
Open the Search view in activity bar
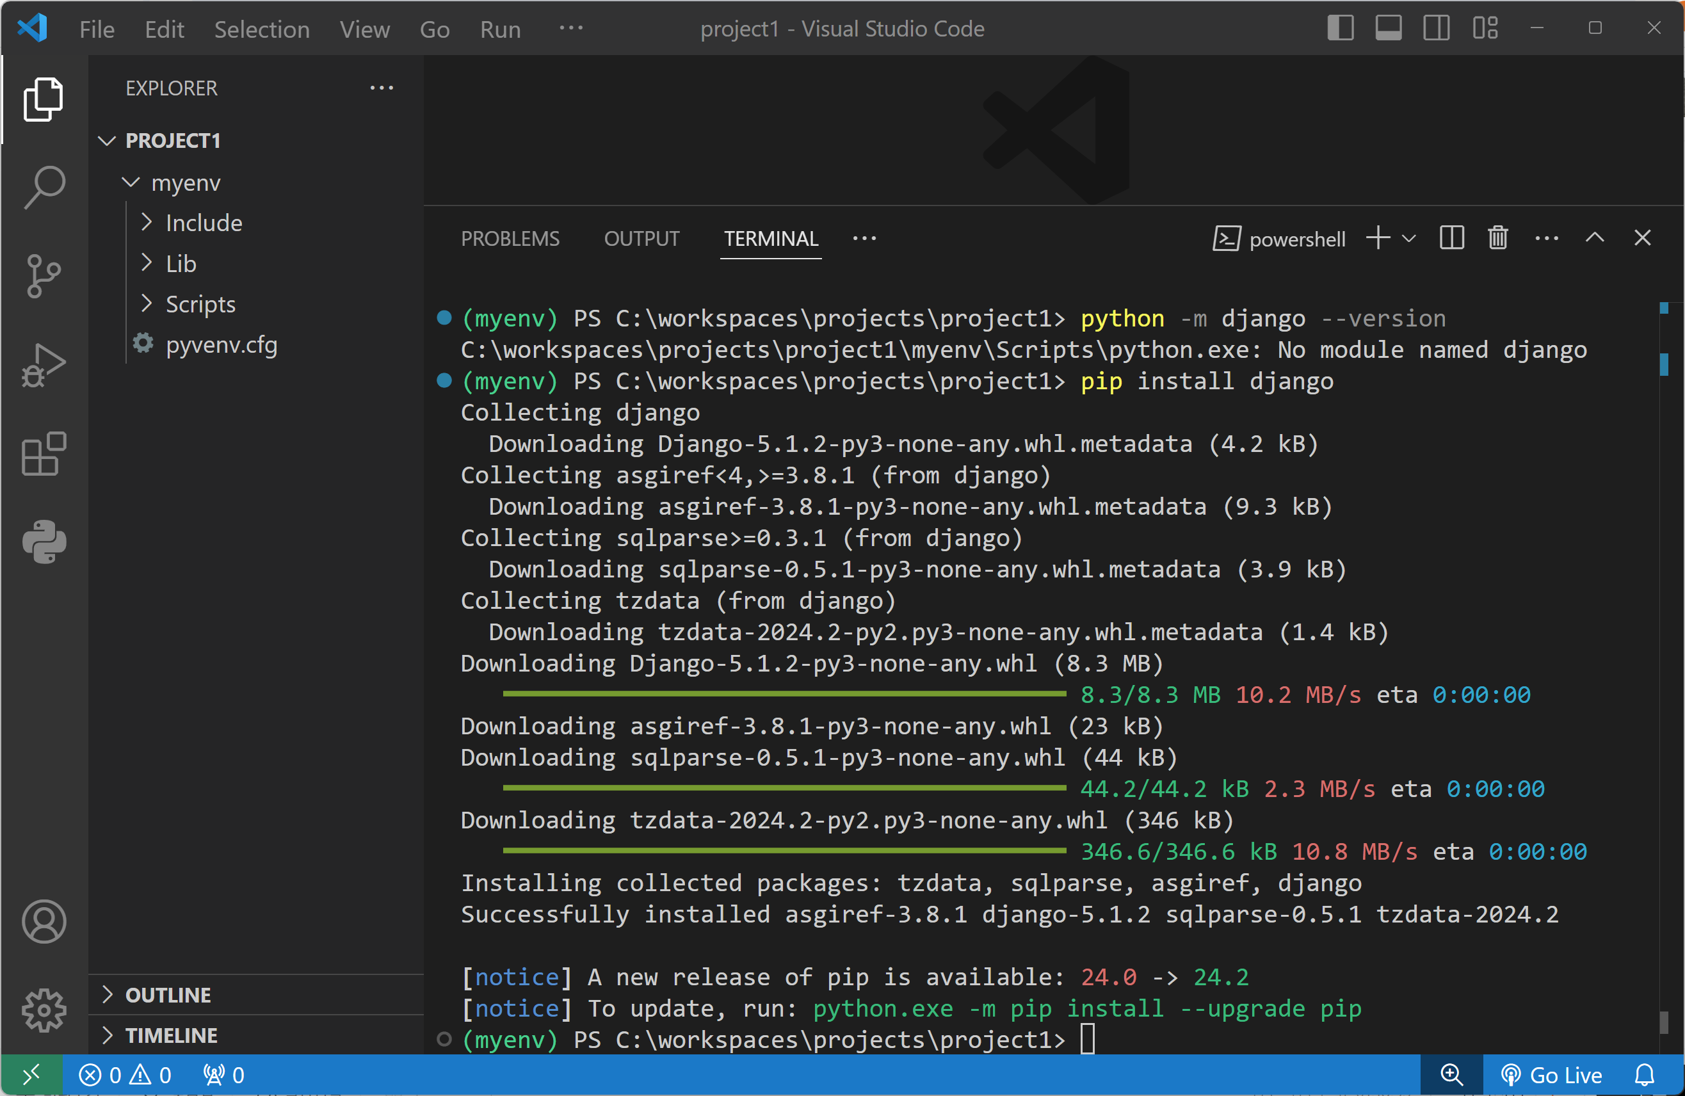click(x=44, y=187)
